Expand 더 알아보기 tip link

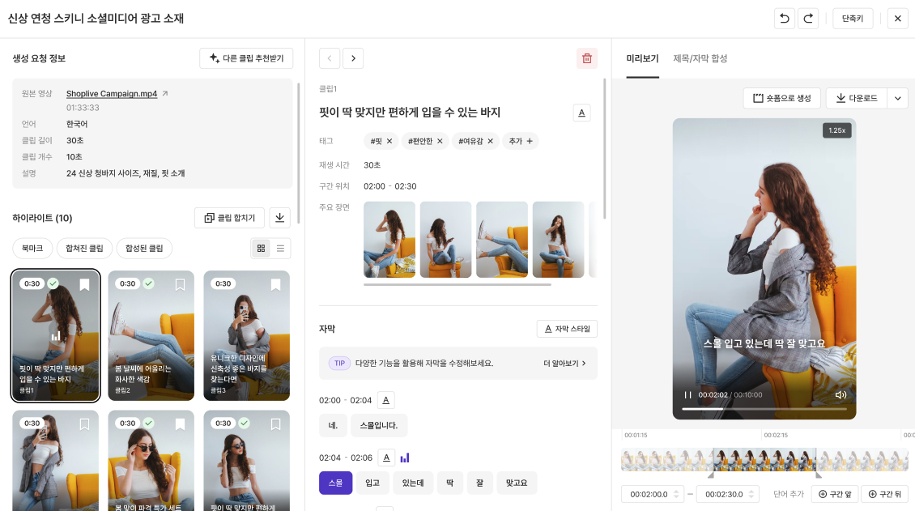564,364
